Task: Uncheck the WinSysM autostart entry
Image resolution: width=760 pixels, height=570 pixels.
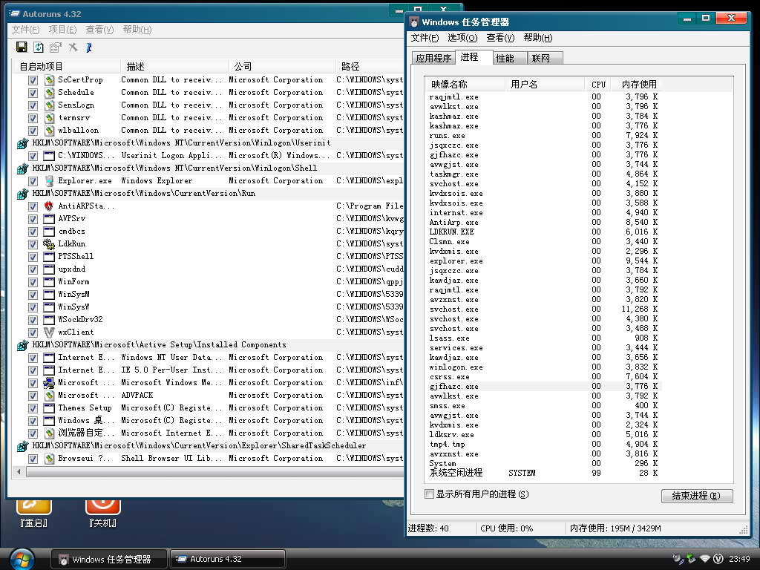Action: pyautogui.click(x=33, y=294)
